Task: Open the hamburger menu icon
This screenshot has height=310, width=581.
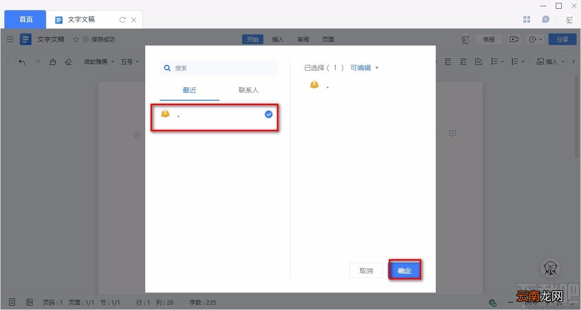Action: pyautogui.click(x=10, y=39)
